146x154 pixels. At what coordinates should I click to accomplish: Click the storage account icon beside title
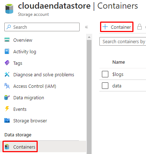9,9
